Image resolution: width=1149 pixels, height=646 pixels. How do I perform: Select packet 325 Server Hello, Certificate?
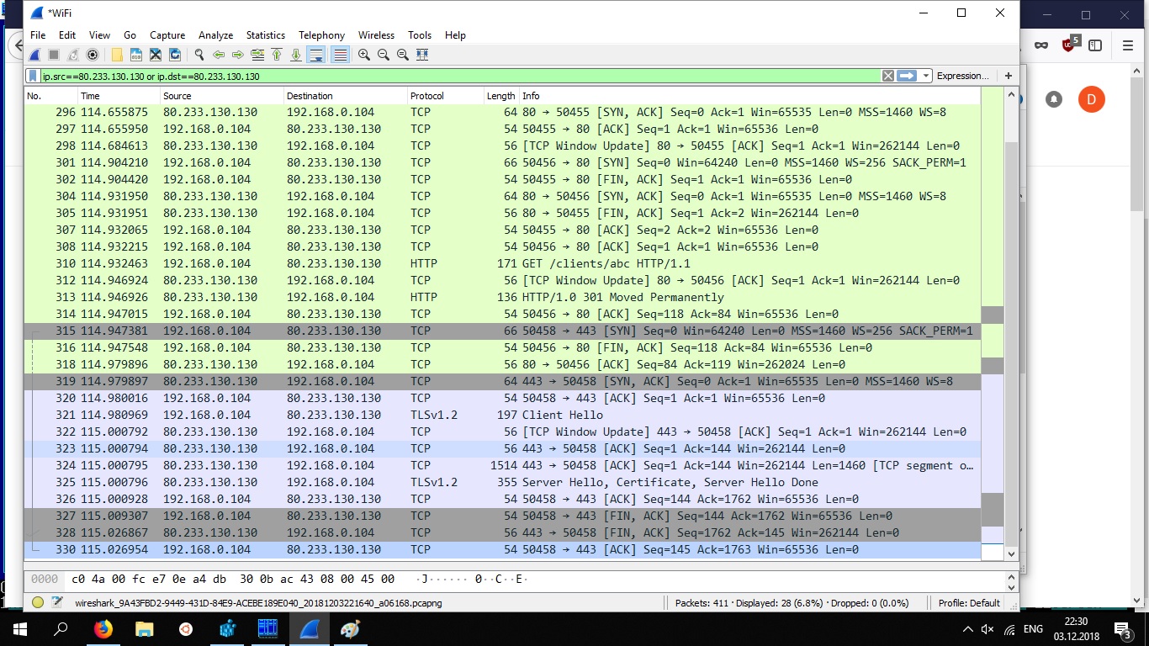[502, 482]
